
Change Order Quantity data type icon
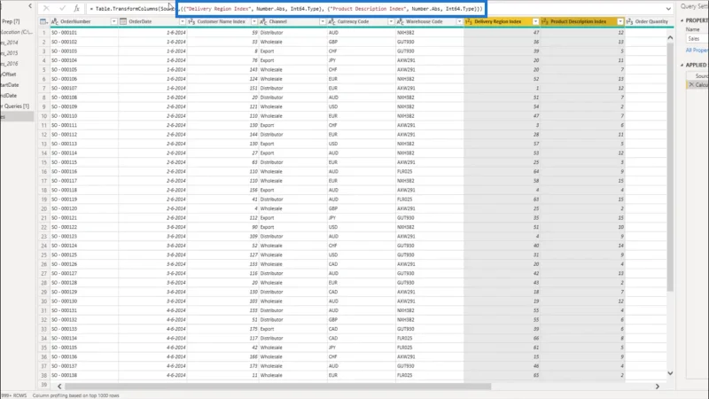click(x=629, y=21)
